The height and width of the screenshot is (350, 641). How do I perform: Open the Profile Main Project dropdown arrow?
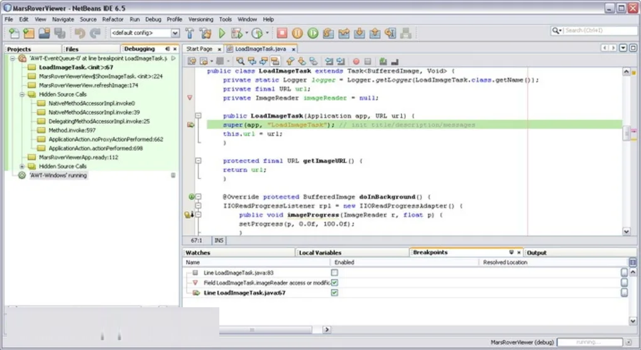pos(267,33)
